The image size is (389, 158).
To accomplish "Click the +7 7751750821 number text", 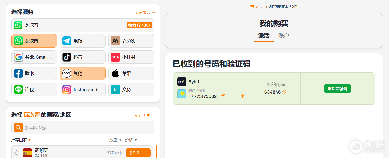I will [204, 96].
